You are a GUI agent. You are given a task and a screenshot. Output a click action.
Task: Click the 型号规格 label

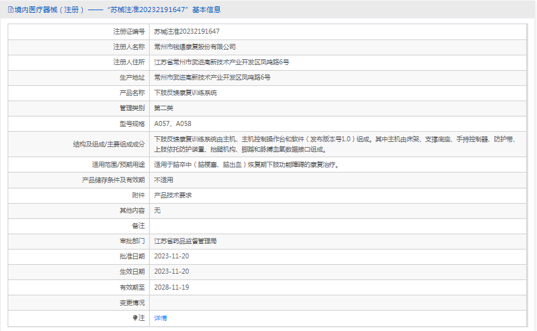click(x=132, y=123)
